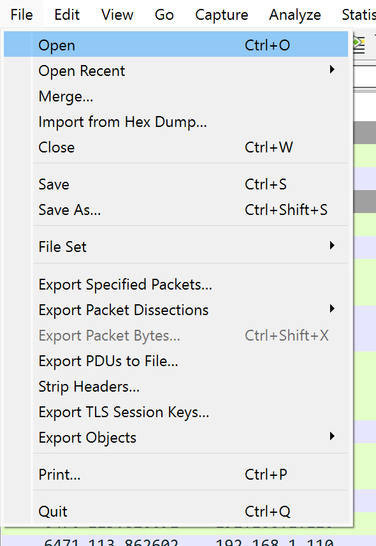Expand the Open Recent submenu
The height and width of the screenshot is (546, 376).
click(x=176, y=70)
